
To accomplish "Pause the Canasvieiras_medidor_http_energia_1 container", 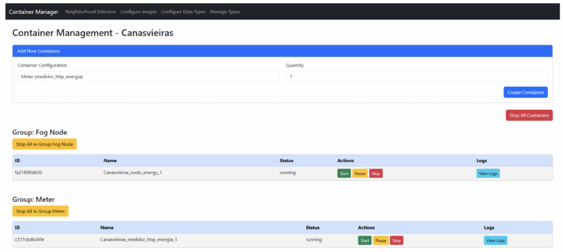I will (380, 240).
